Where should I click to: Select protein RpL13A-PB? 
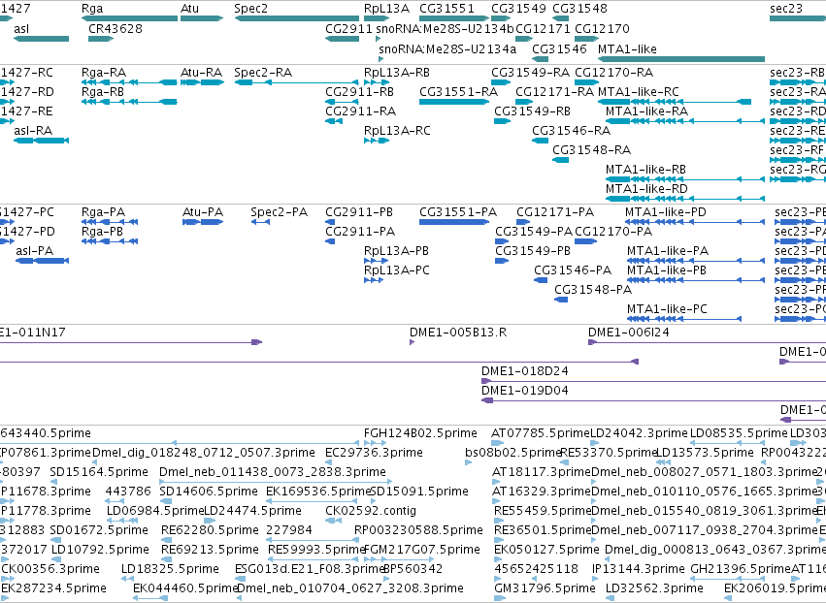pyautogui.click(x=376, y=261)
